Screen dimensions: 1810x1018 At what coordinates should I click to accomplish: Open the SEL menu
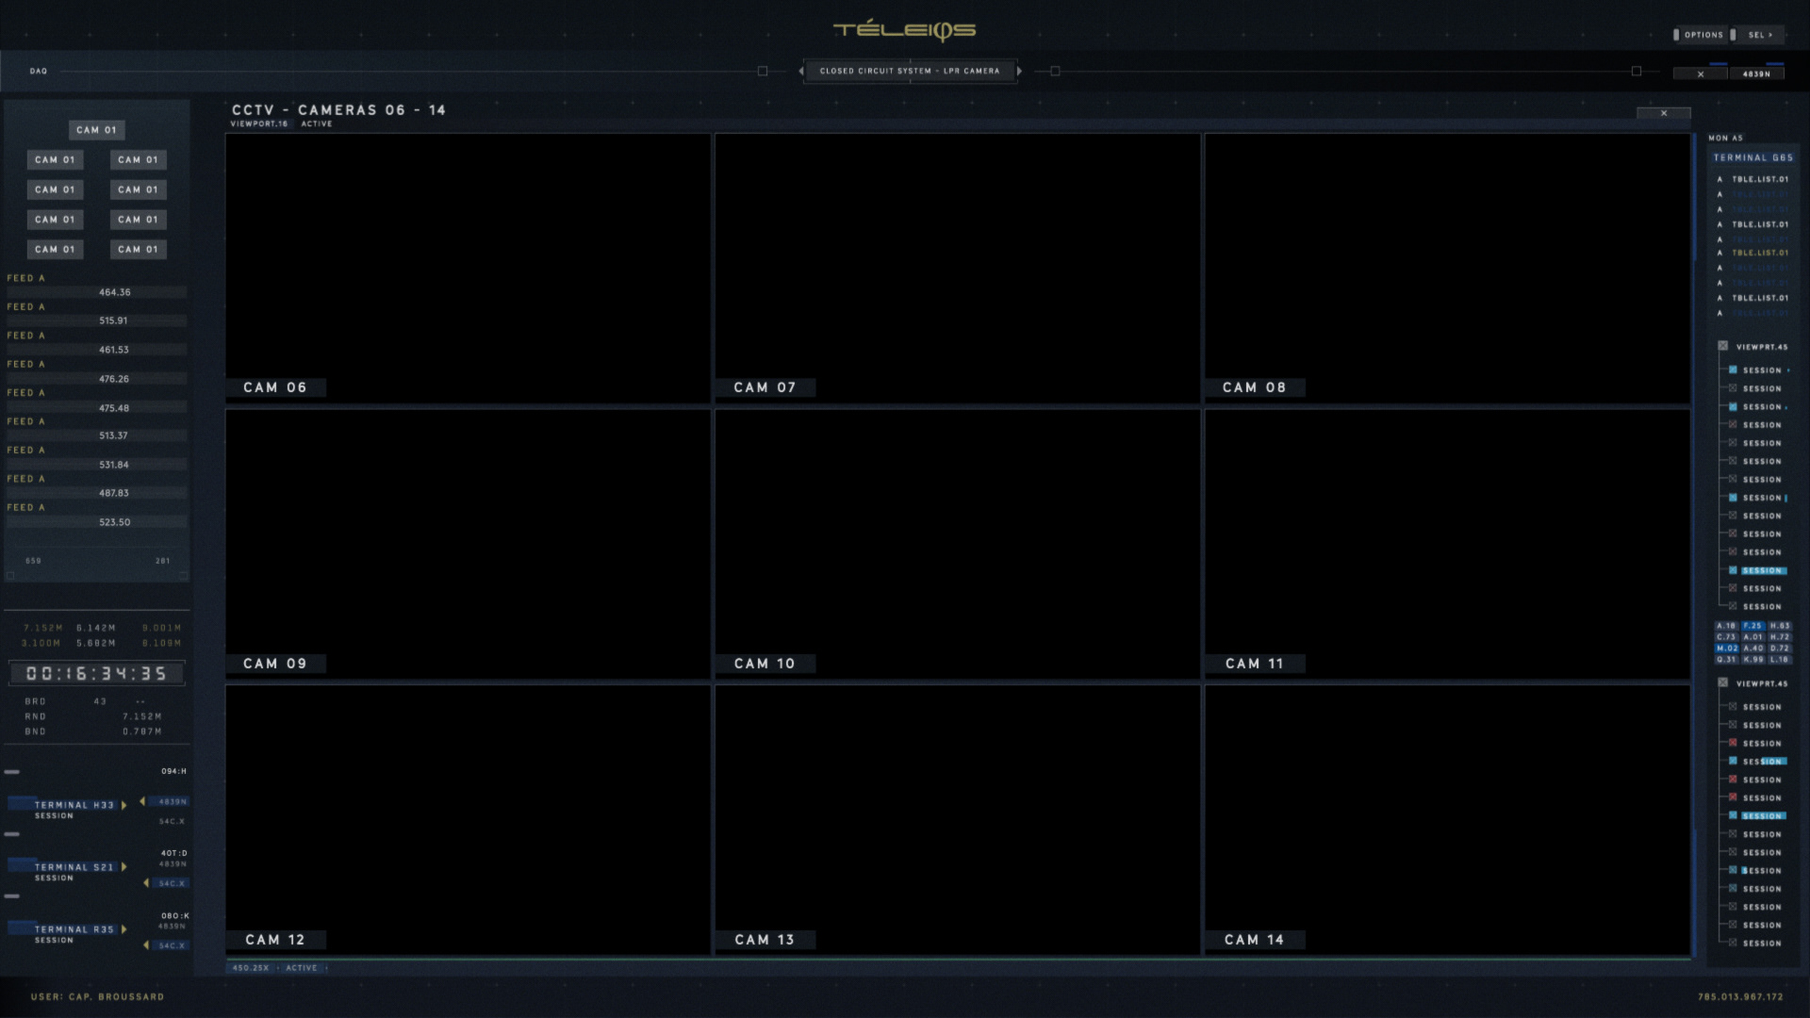pyautogui.click(x=1759, y=35)
